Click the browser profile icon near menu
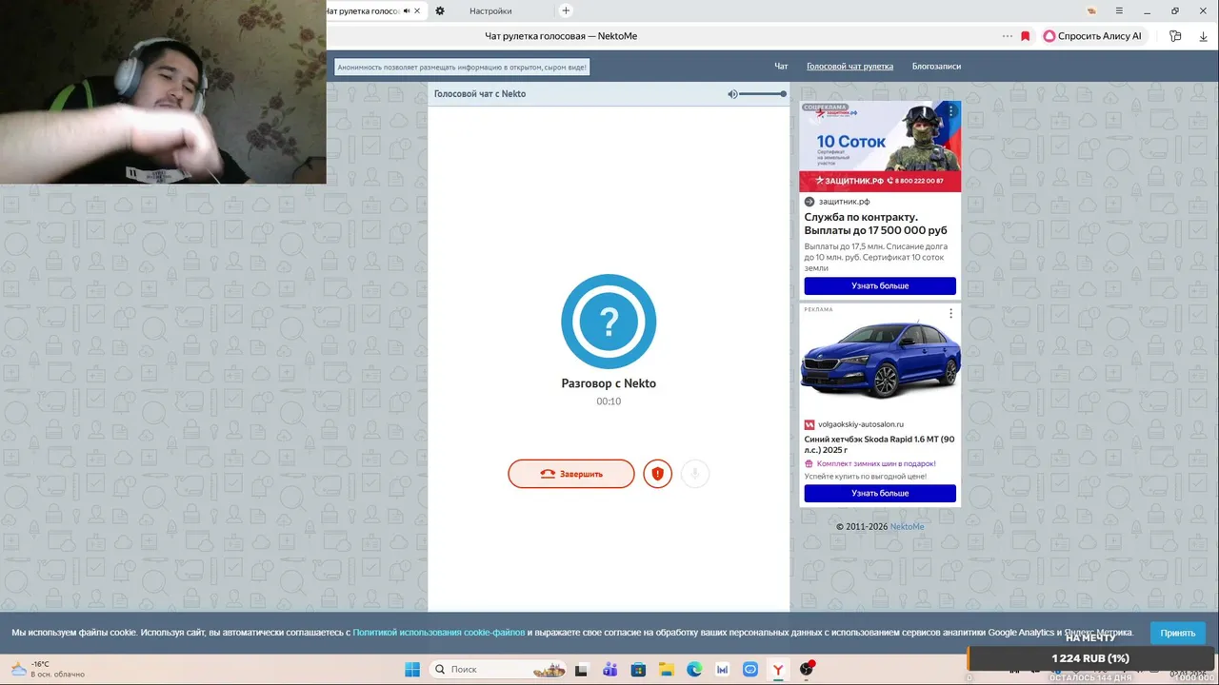Image resolution: width=1219 pixels, height=685 pixels. [x=1092, y=10]
